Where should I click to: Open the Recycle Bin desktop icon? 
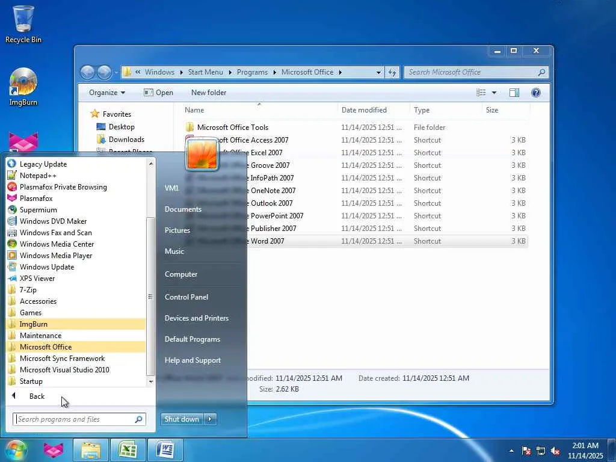pos(23,24)
